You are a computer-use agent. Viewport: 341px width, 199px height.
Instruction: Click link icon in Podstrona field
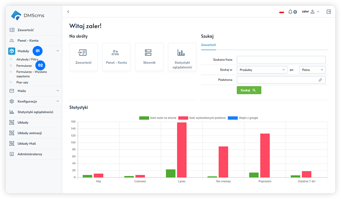point(320,80)
